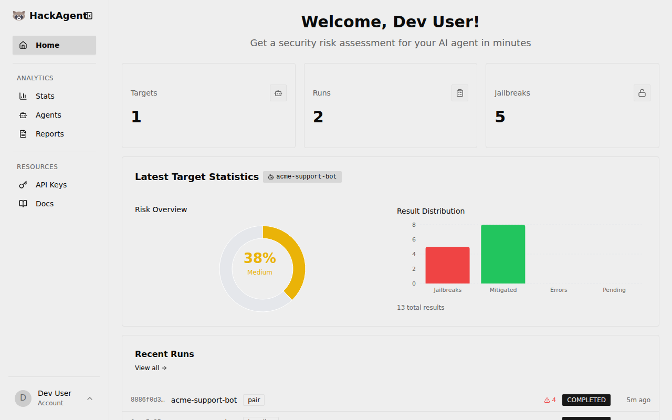Open the API Keys page
672x420 pixels.
[54, 185]
